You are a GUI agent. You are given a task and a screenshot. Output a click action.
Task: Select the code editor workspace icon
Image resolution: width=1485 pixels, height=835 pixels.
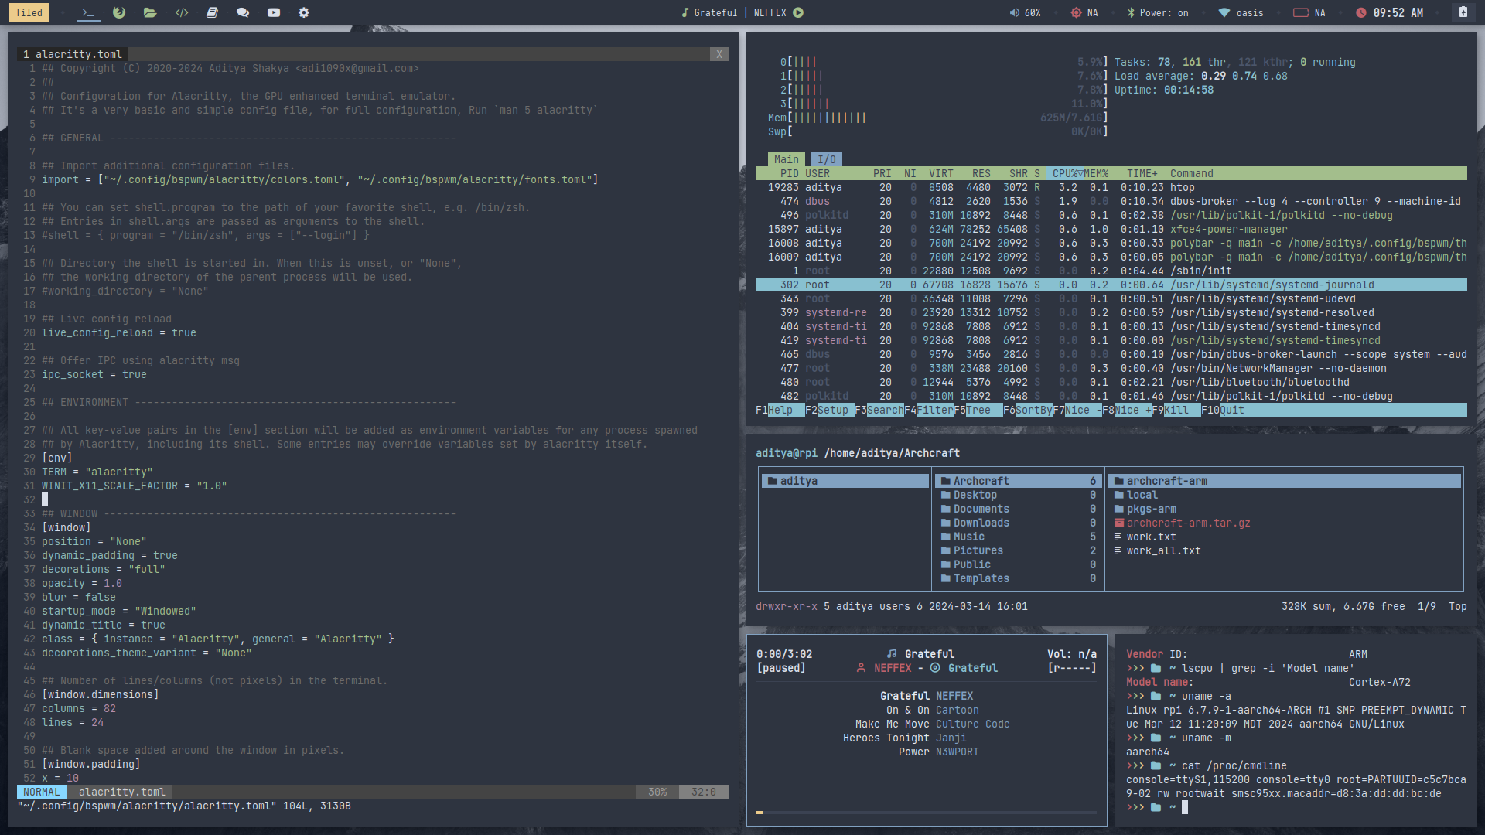(x=182, y=12)
